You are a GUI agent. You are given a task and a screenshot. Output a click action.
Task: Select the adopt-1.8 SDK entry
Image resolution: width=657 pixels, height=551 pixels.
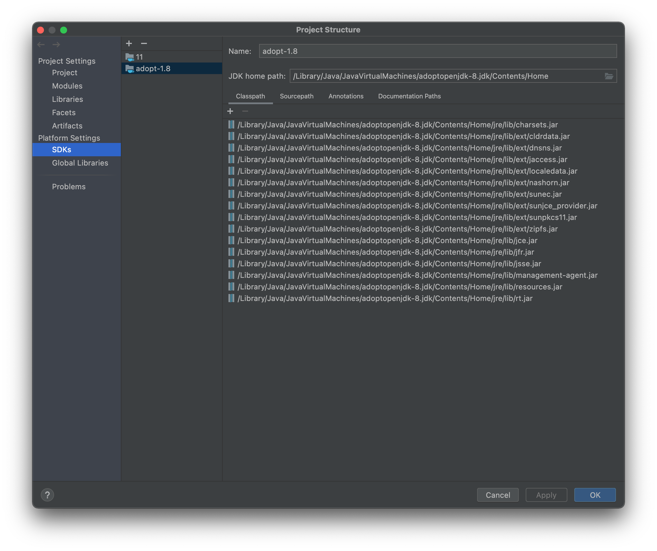click(x=153, y=69)
